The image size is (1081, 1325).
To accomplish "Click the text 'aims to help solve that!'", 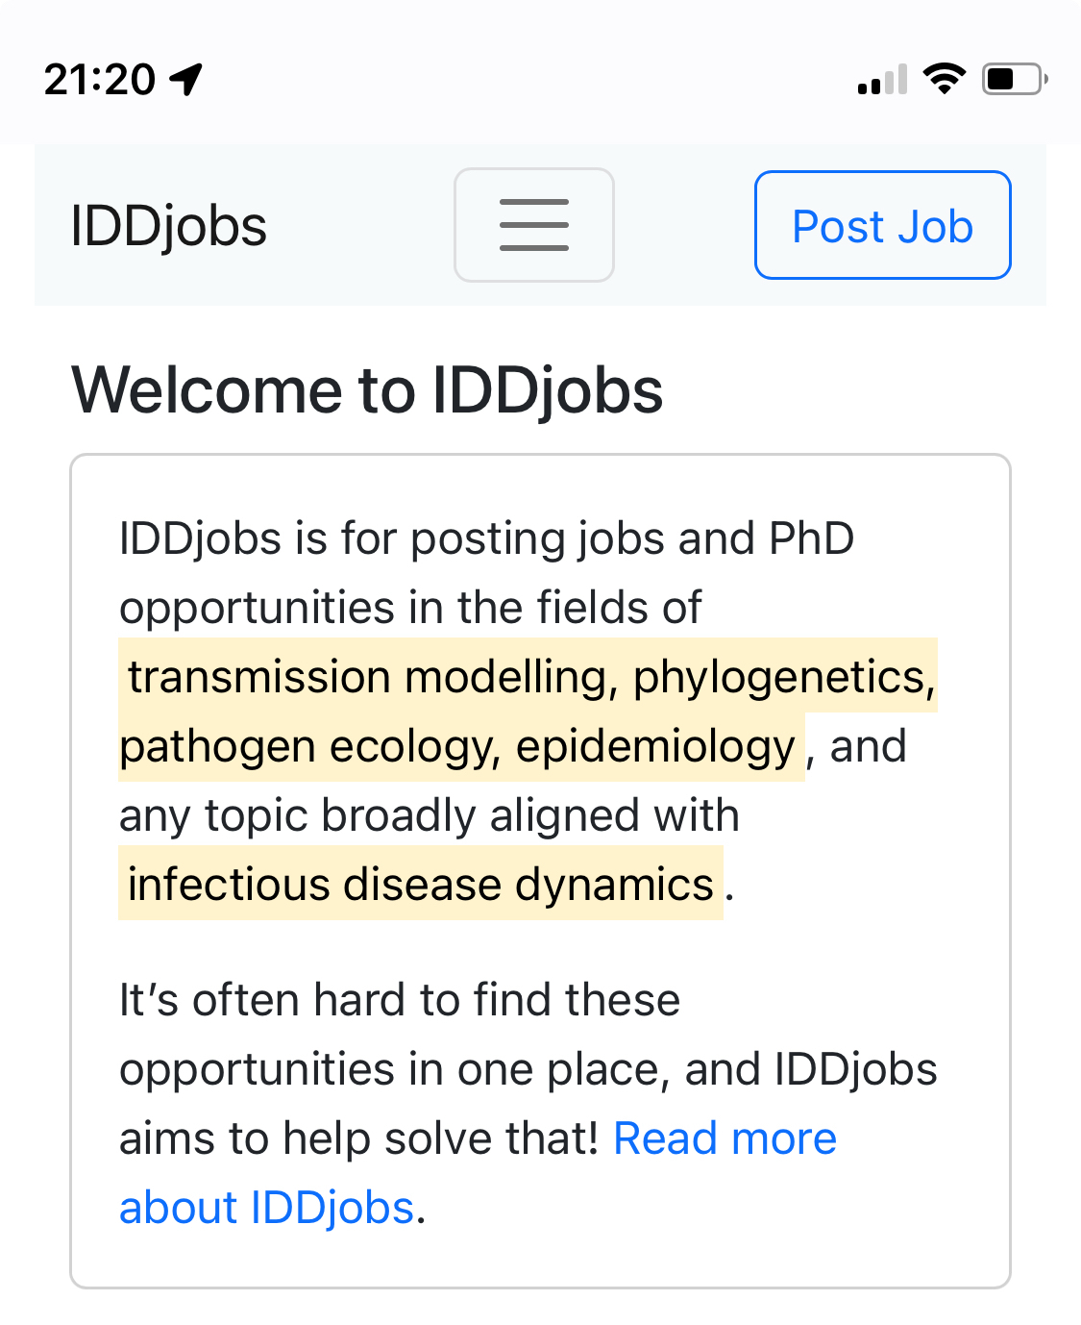I will click(359, 1138).
